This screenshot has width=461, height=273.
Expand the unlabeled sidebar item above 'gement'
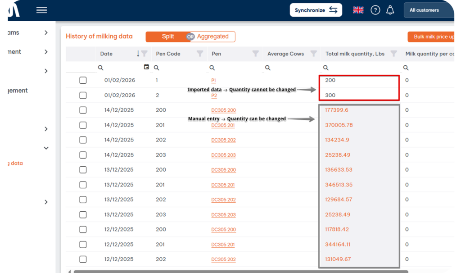[46, 71]
